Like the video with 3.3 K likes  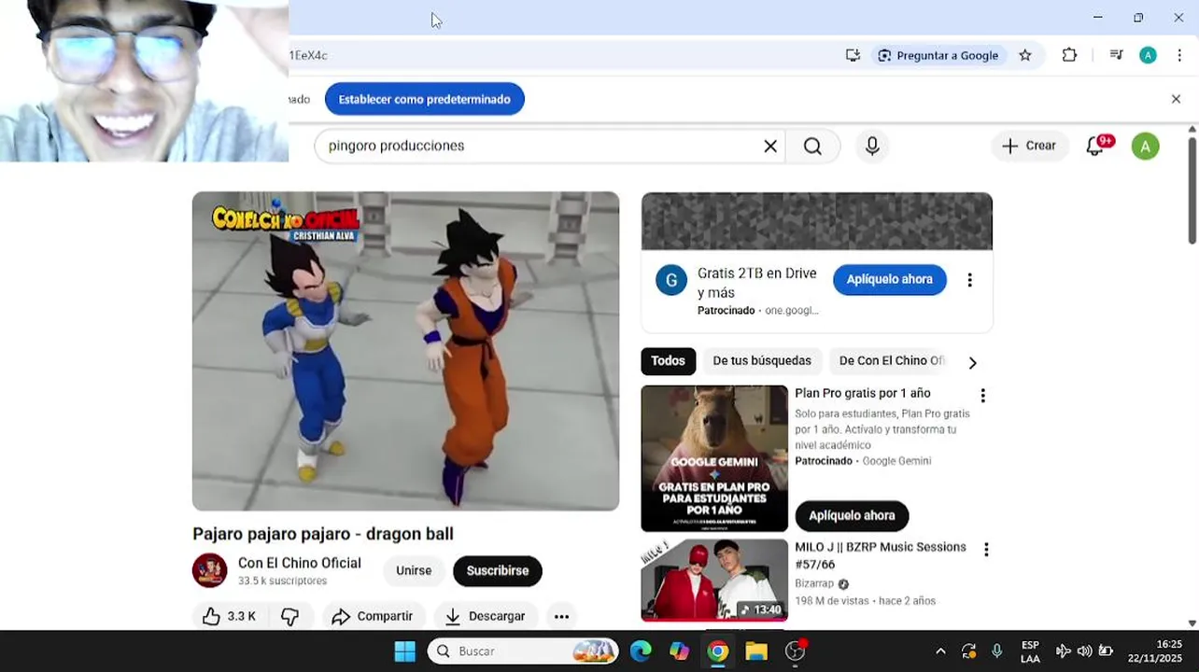230,616
